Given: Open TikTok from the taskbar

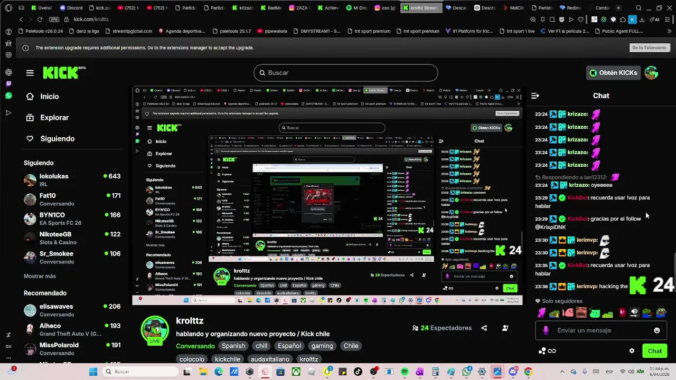Looking at the screenshot, I should pyautogui.click(x=358, y=372).
